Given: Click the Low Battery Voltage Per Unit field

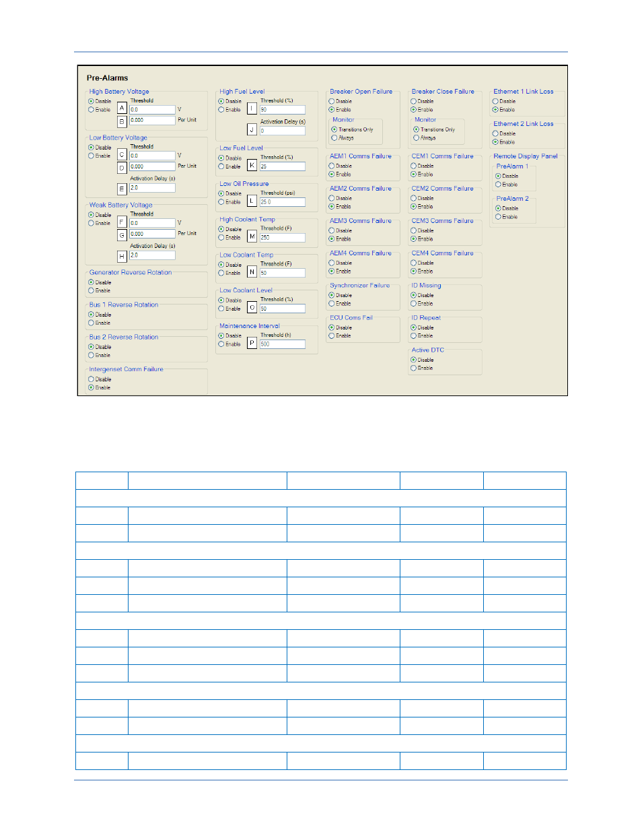Looking at the screenshot, I should pos(152,166).
